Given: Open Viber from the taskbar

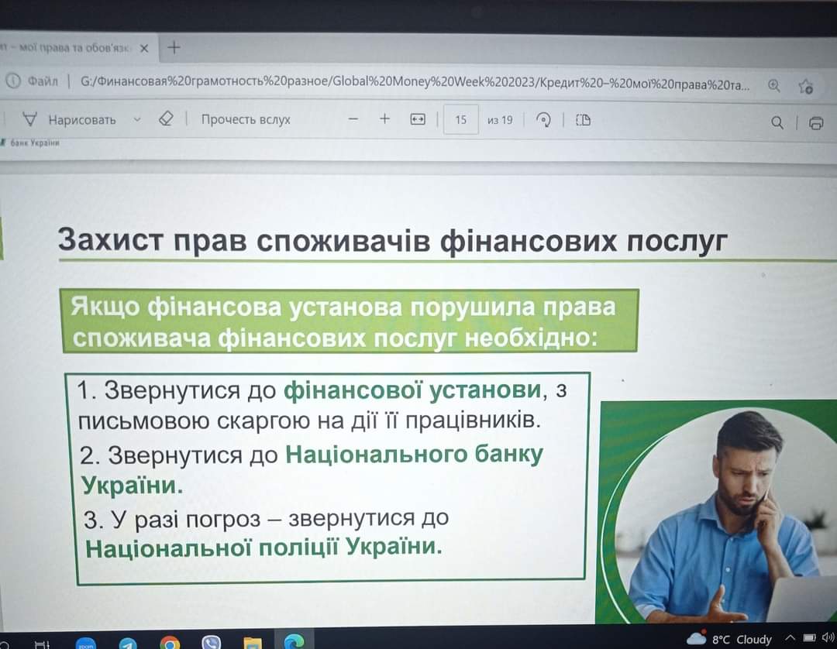Looking at the screenshot, I should point(212,642).
